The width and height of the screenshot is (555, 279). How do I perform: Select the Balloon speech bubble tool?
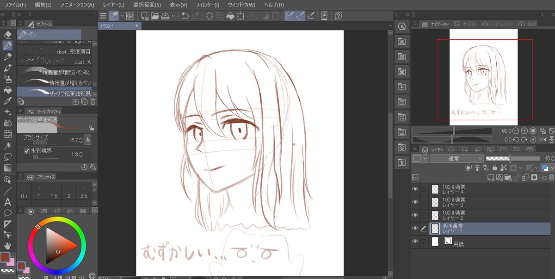point(7,213)
